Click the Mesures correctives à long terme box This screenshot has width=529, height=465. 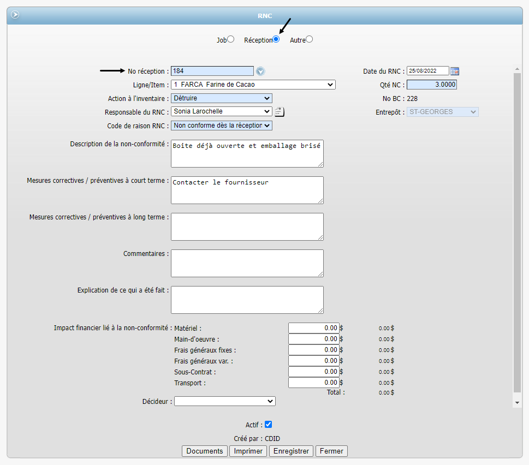click(247, 226)
